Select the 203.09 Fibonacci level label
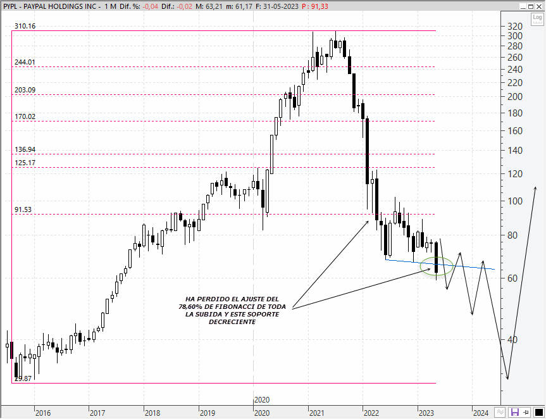This screenshot has height=419, width=546. (x=25, y=91)
